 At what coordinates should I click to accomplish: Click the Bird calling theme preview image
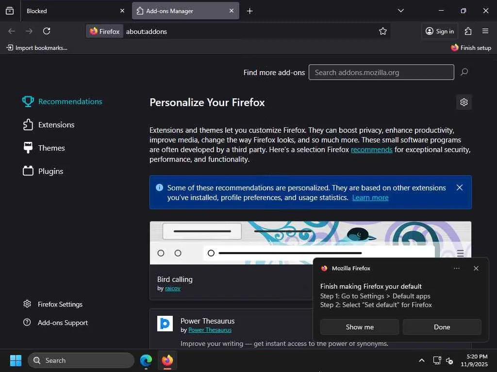point(311,243)
